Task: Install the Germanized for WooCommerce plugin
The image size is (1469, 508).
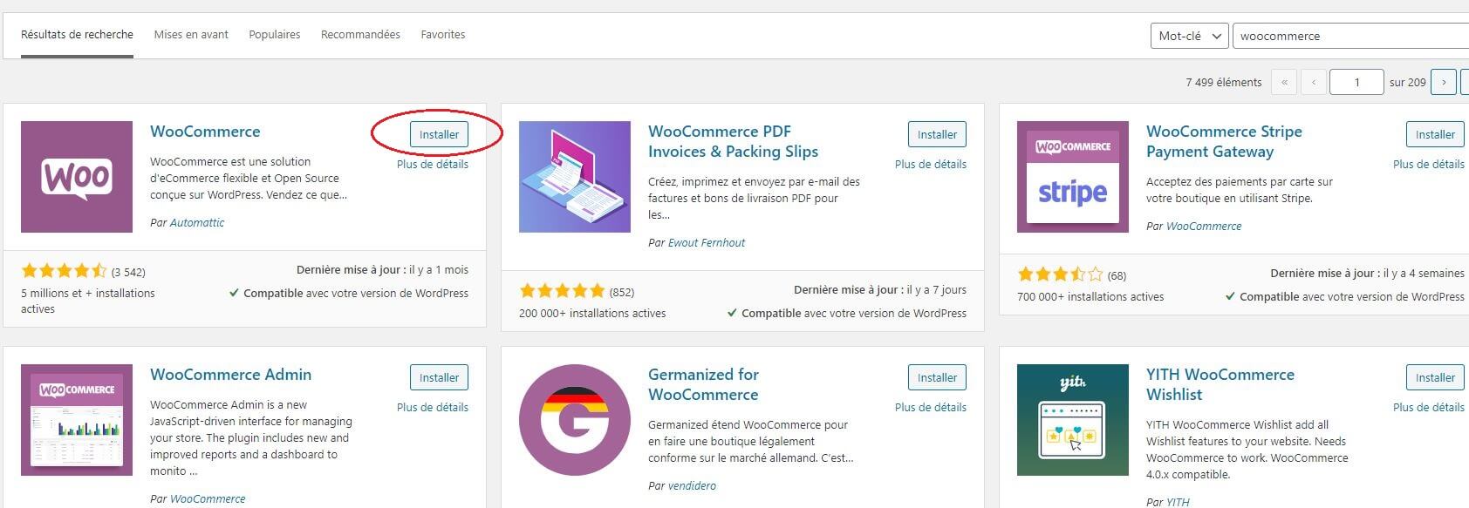Action: 937,377
